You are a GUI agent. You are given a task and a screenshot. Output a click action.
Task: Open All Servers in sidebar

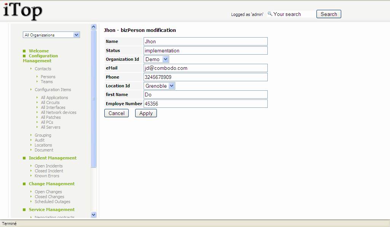click(51, 127)
